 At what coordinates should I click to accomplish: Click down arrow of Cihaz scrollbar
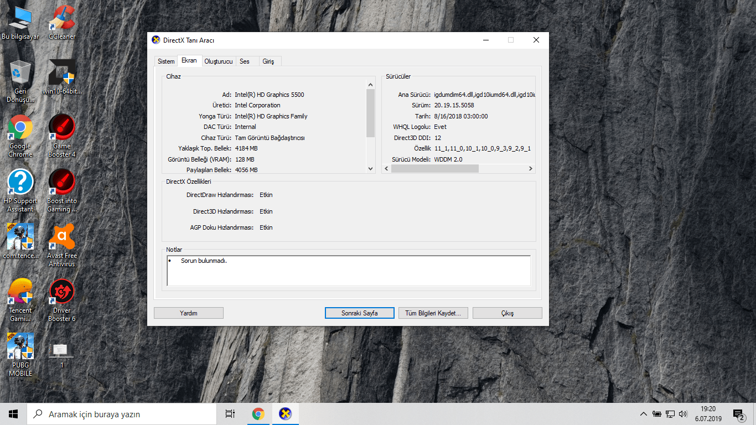click(371, 169)
